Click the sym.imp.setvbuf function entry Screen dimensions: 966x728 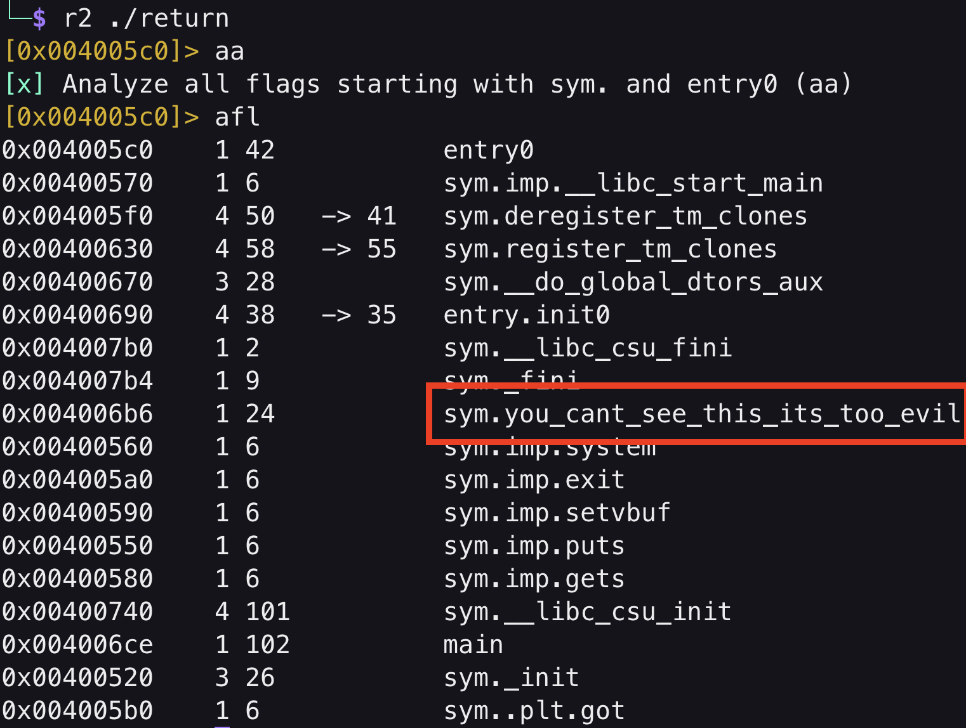pos(557,513)
